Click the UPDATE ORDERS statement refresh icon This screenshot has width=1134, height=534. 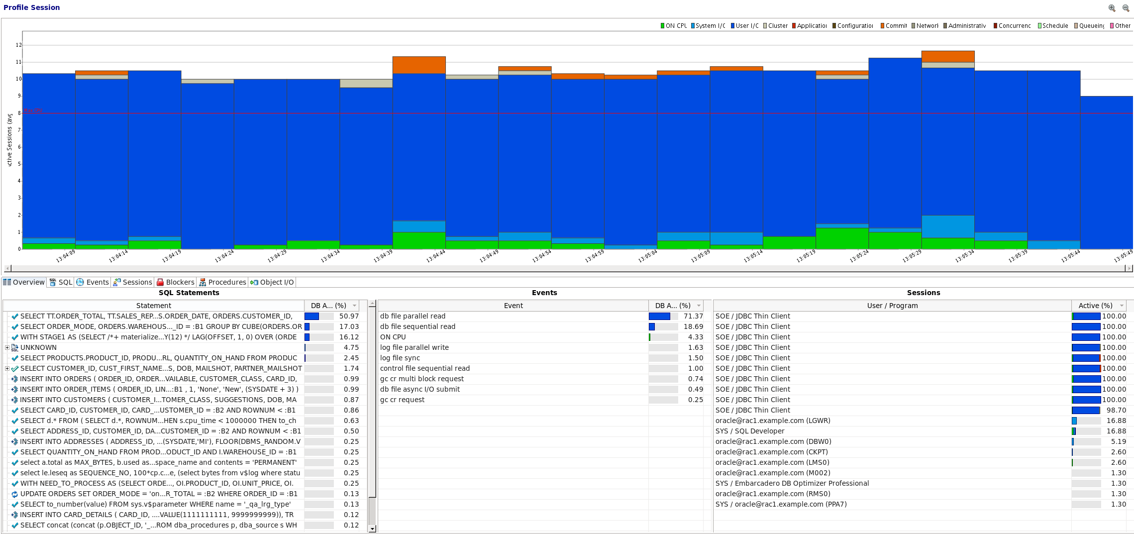(15, 494)
